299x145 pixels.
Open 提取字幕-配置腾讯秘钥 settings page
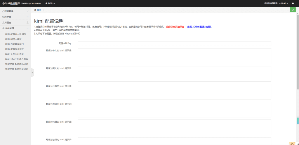pyautogui.click(x=17, y=64)
